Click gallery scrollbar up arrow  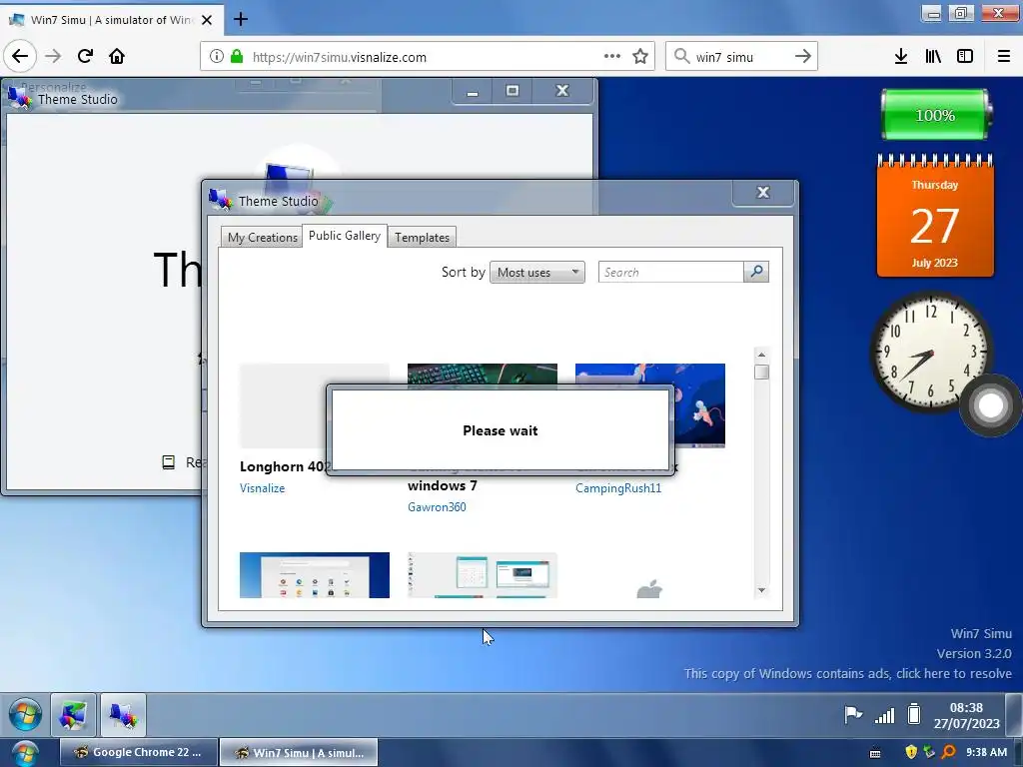coord(761,355)
